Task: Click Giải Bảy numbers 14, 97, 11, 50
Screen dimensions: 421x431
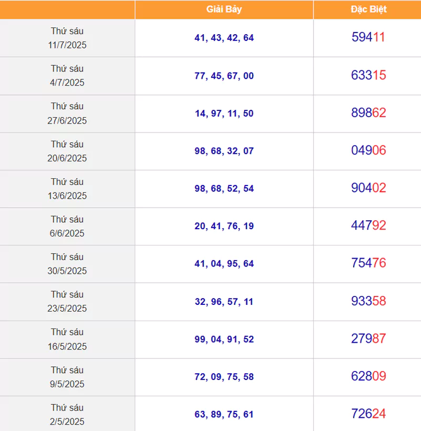Action: coord(224,114)
